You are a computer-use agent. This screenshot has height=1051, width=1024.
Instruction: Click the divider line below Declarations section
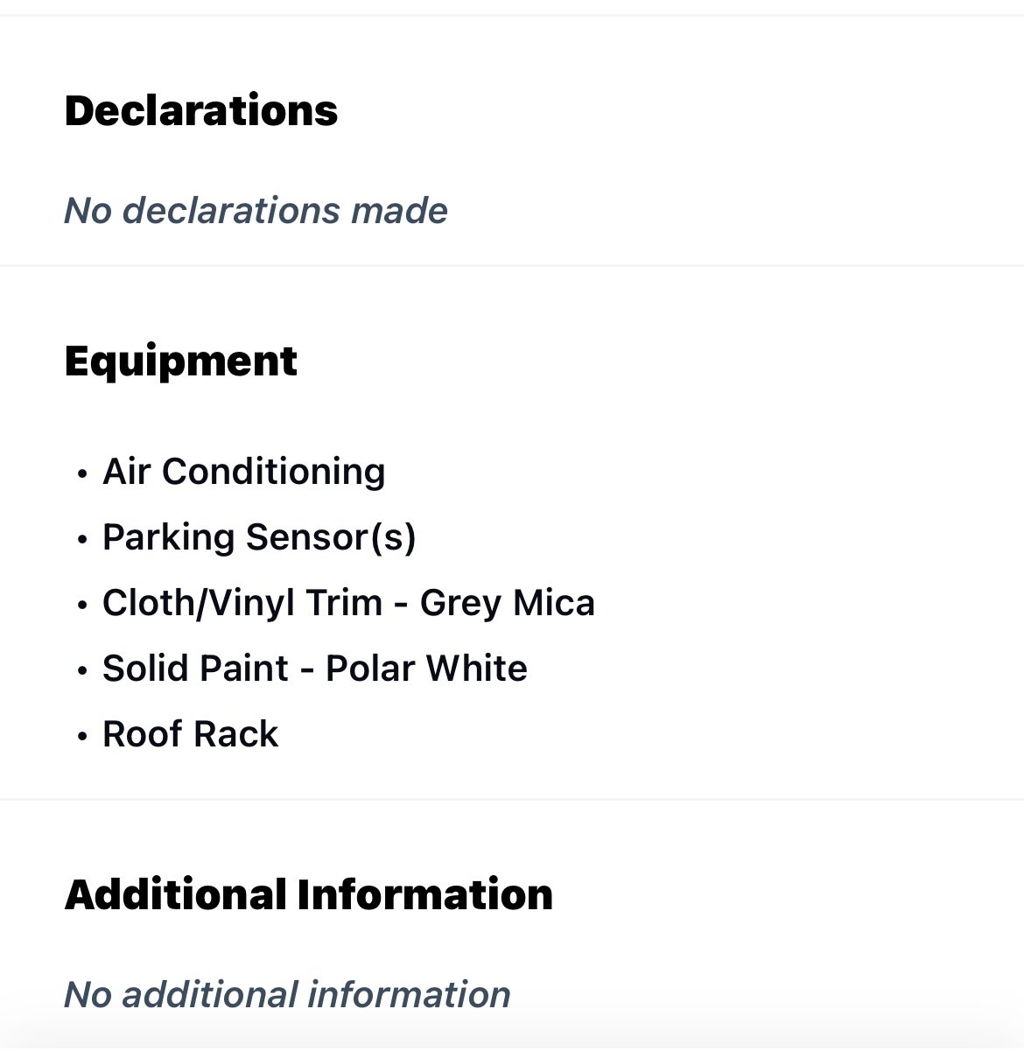(512, 265)
